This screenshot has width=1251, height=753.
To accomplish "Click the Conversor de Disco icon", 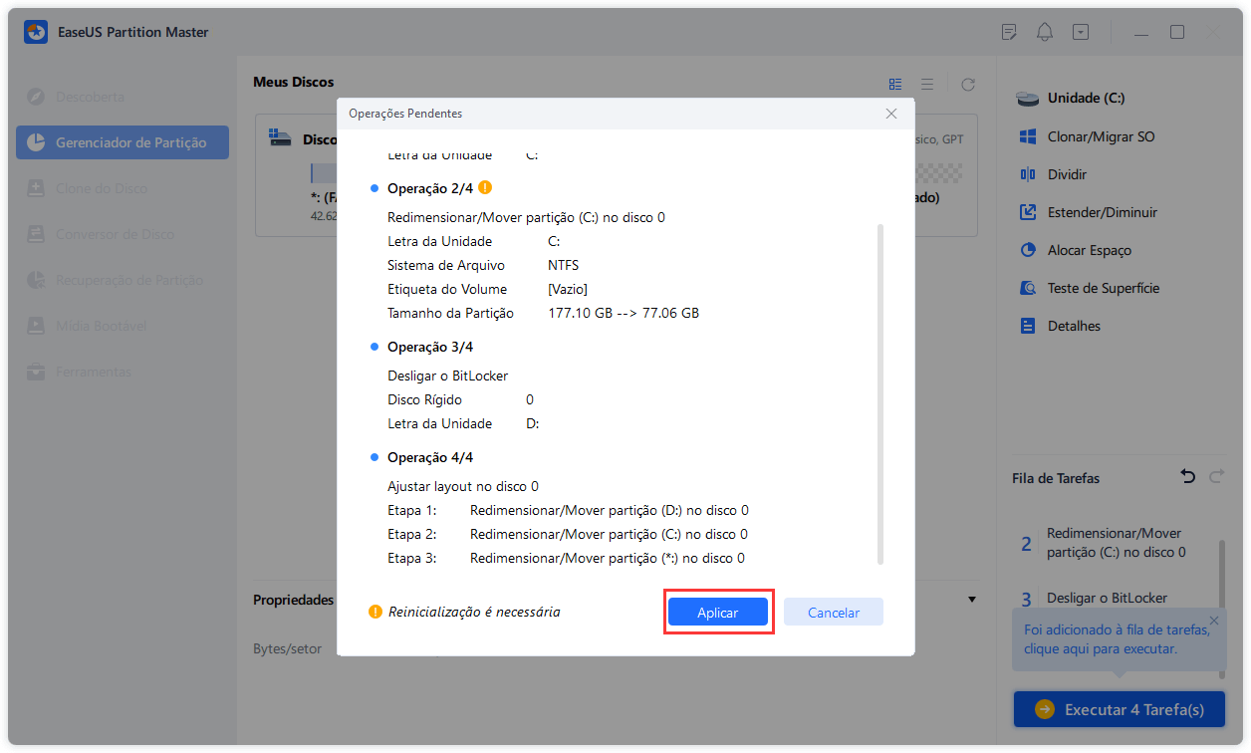I will tap(36, 234).
